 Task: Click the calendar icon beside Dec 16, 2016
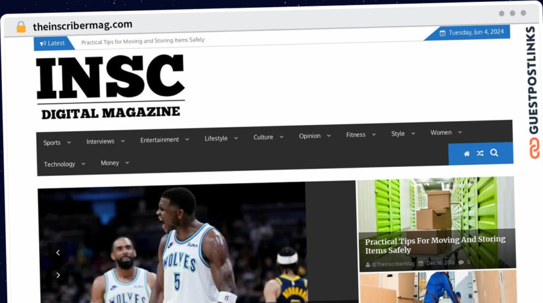(421, 263)
